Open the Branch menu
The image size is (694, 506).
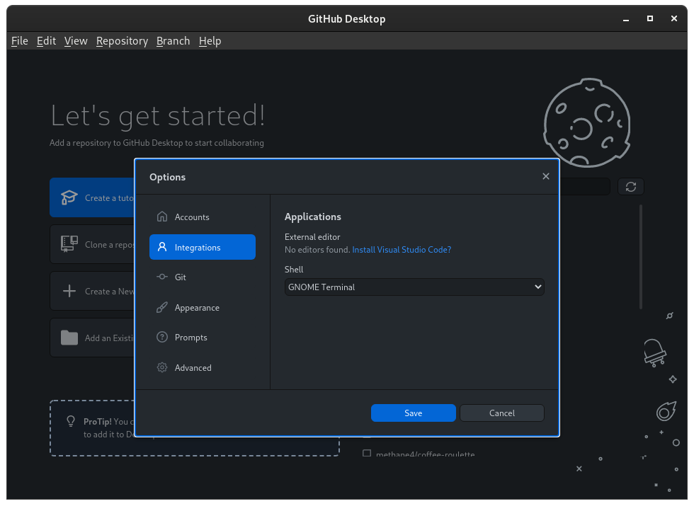coord(173,41)
